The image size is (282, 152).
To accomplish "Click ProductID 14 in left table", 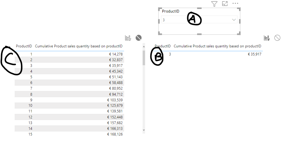I will [x=30, y=128].
